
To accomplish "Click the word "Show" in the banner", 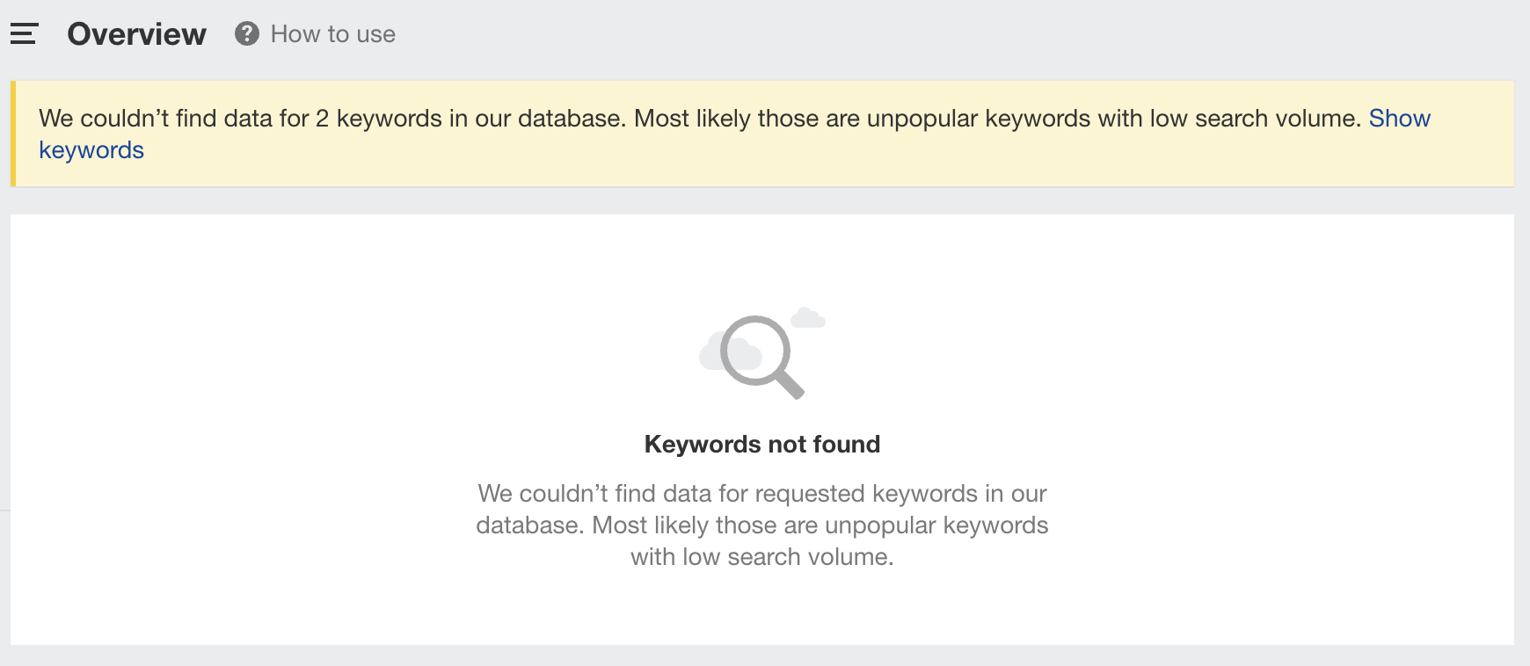I will pos(1399,119).
